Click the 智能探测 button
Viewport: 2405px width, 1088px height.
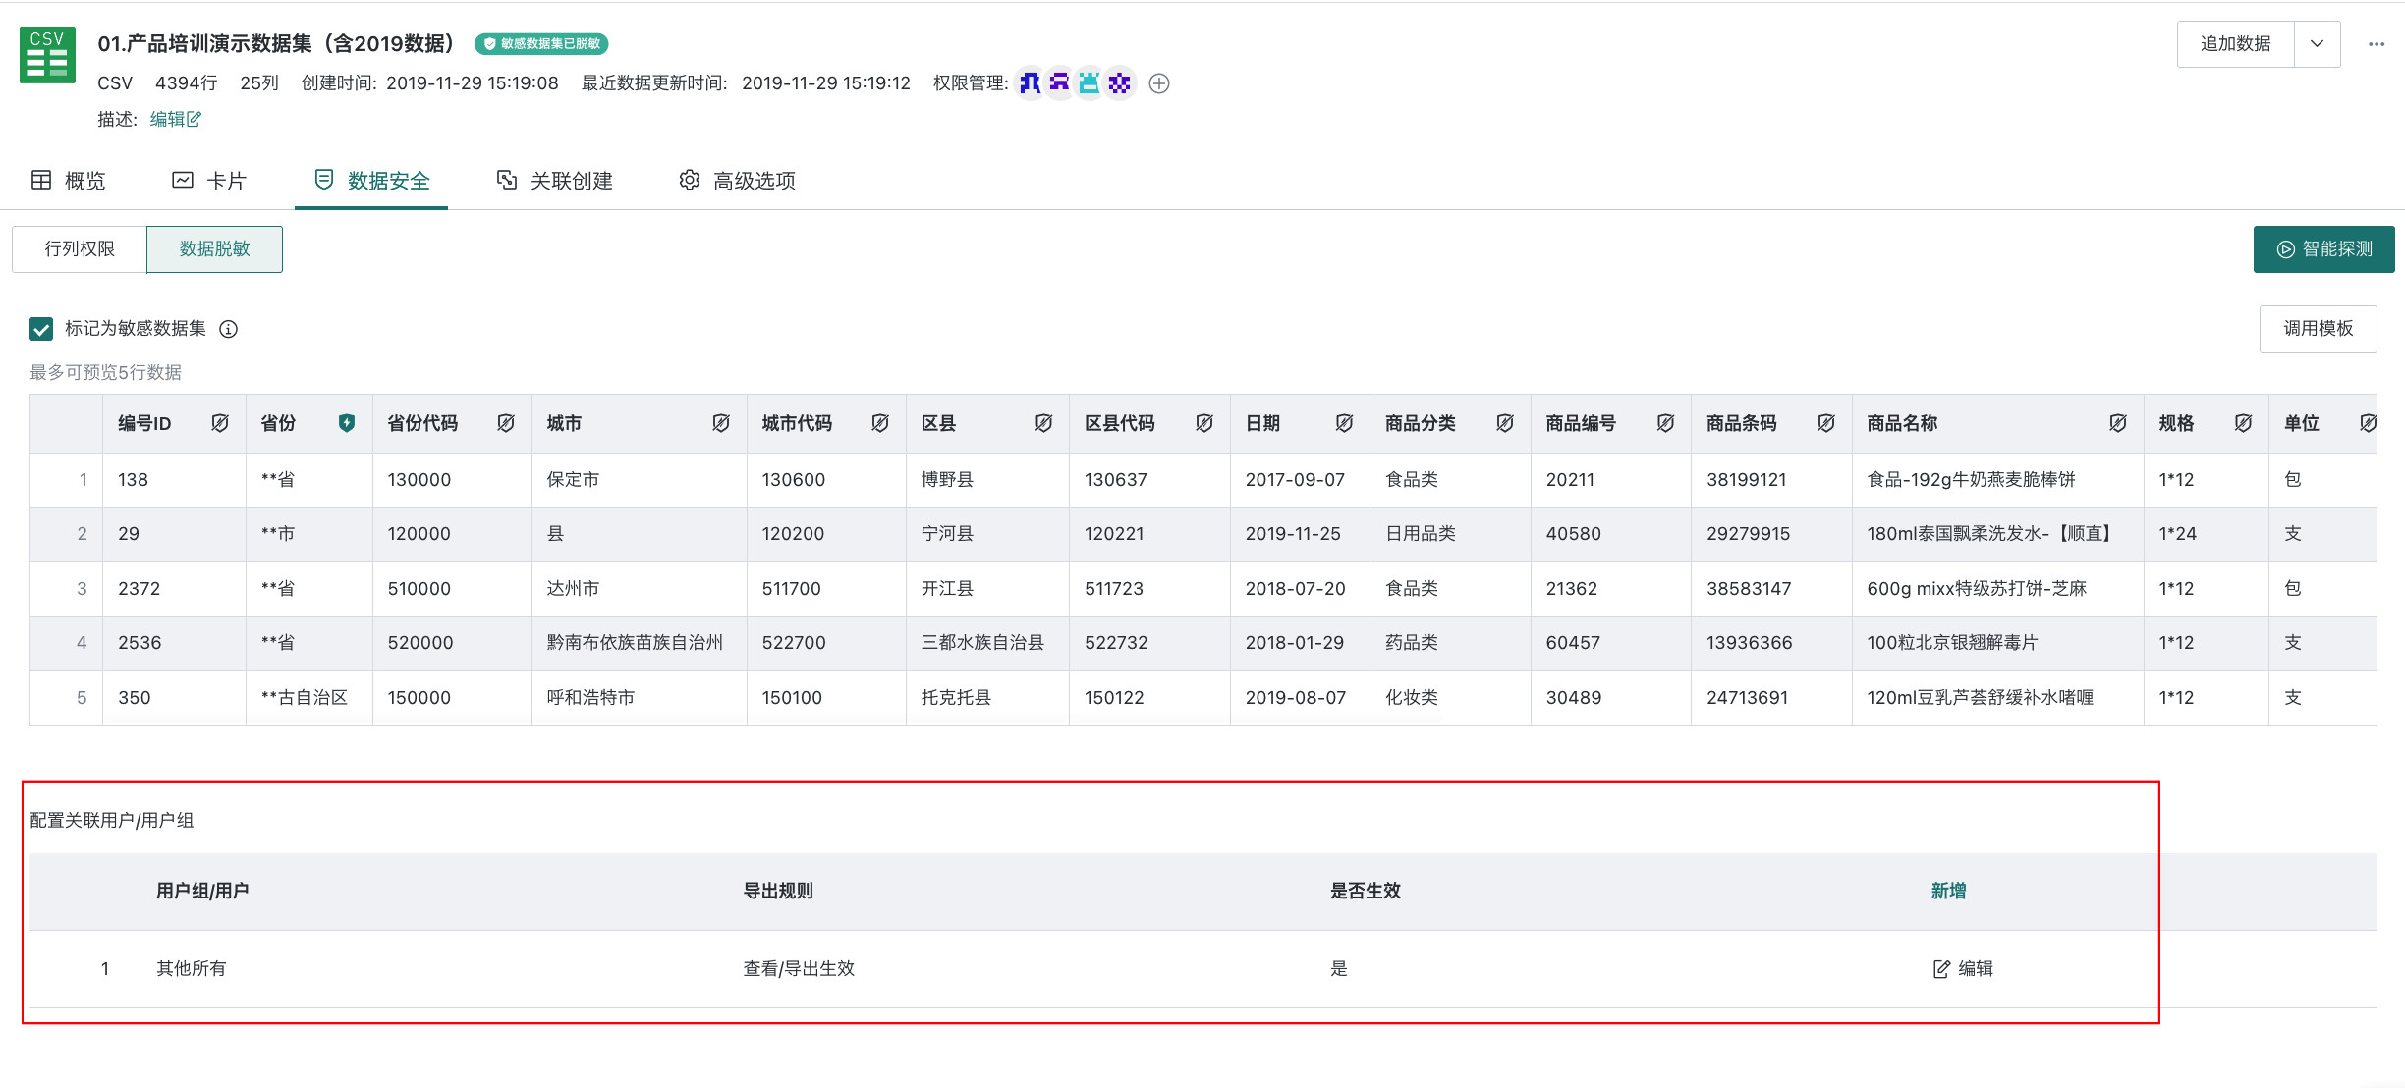pyautogui.click(x=2323, y=249)
